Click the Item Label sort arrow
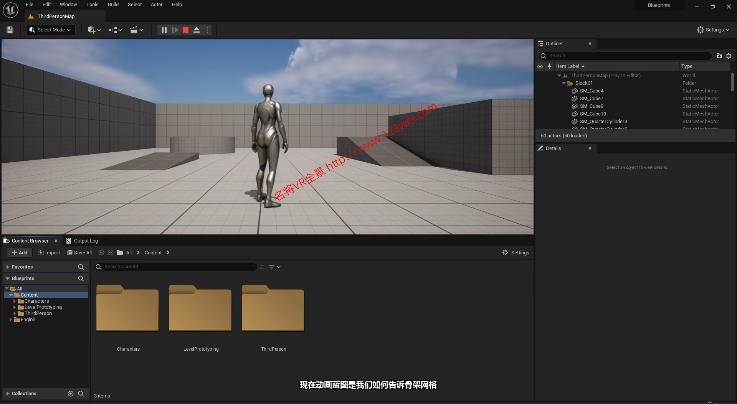The height and width of the screenshot is (404, 737). [582, 66]
